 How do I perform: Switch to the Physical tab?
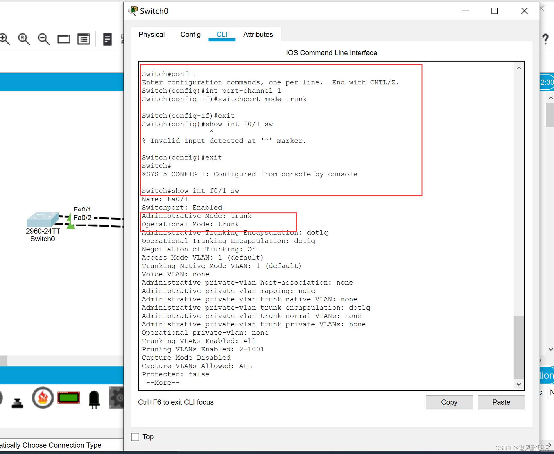coord(151,35)
